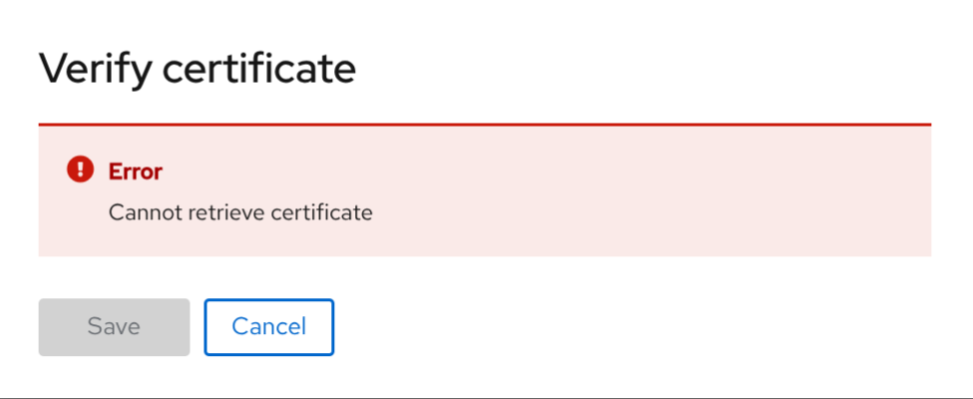Viewport: 973px width, 399px height.
Task: Click the "Verify certificate" heading
Action: 197,70
